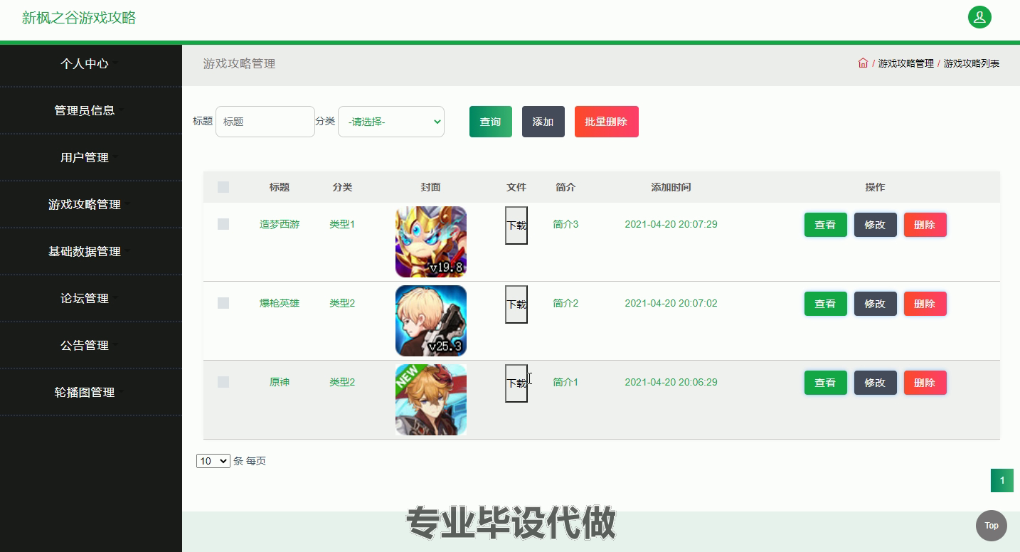
Task: Click the Top scroll-to-top button
Action: (x=991, y=526)
